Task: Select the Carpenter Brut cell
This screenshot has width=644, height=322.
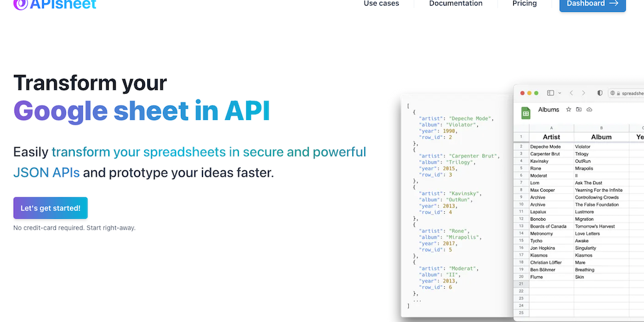Action: pyautogui.click(x=552, y=153)
